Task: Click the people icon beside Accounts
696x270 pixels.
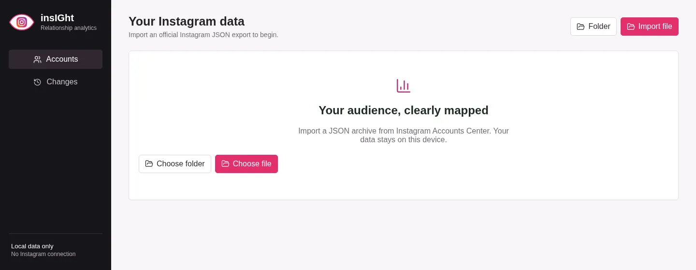Action: point(38,59)
